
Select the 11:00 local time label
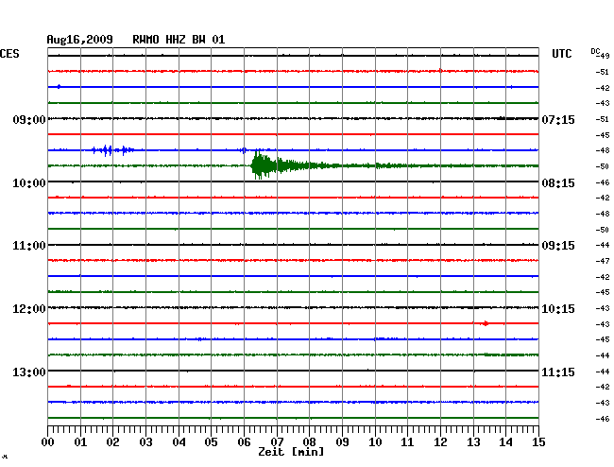click(x=29, y=246)
